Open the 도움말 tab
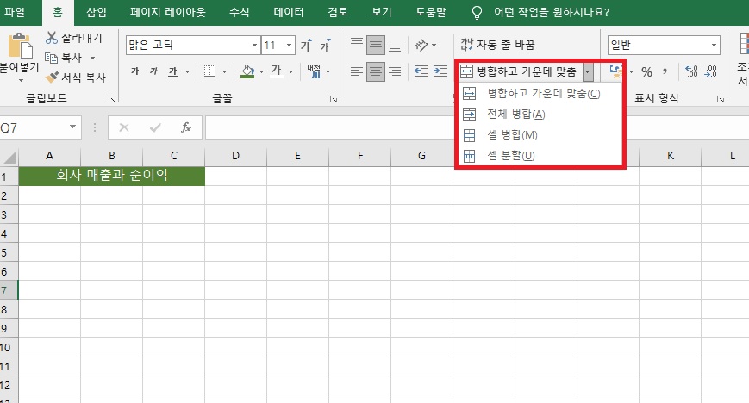749x403 pixels. (x=431, y=12)
